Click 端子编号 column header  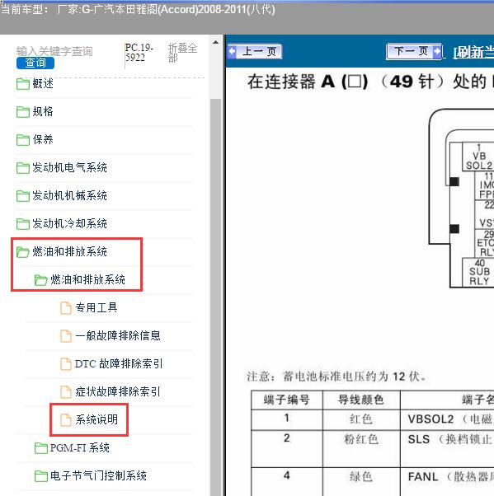click(286, 400)
